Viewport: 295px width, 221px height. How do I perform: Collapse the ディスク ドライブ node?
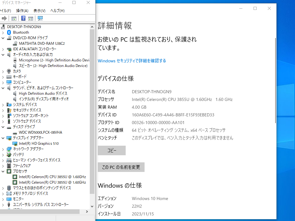(3, 127)
